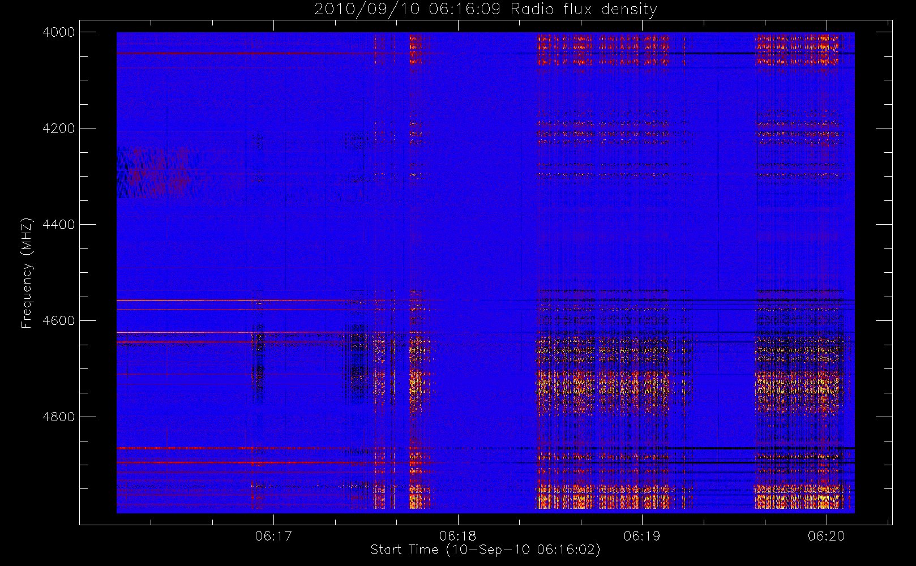Click the "Start Time (10-Sep-10 06:16:02)" axis label
The width and height of the screenshot is (916, 566).
tap(485, 550)
